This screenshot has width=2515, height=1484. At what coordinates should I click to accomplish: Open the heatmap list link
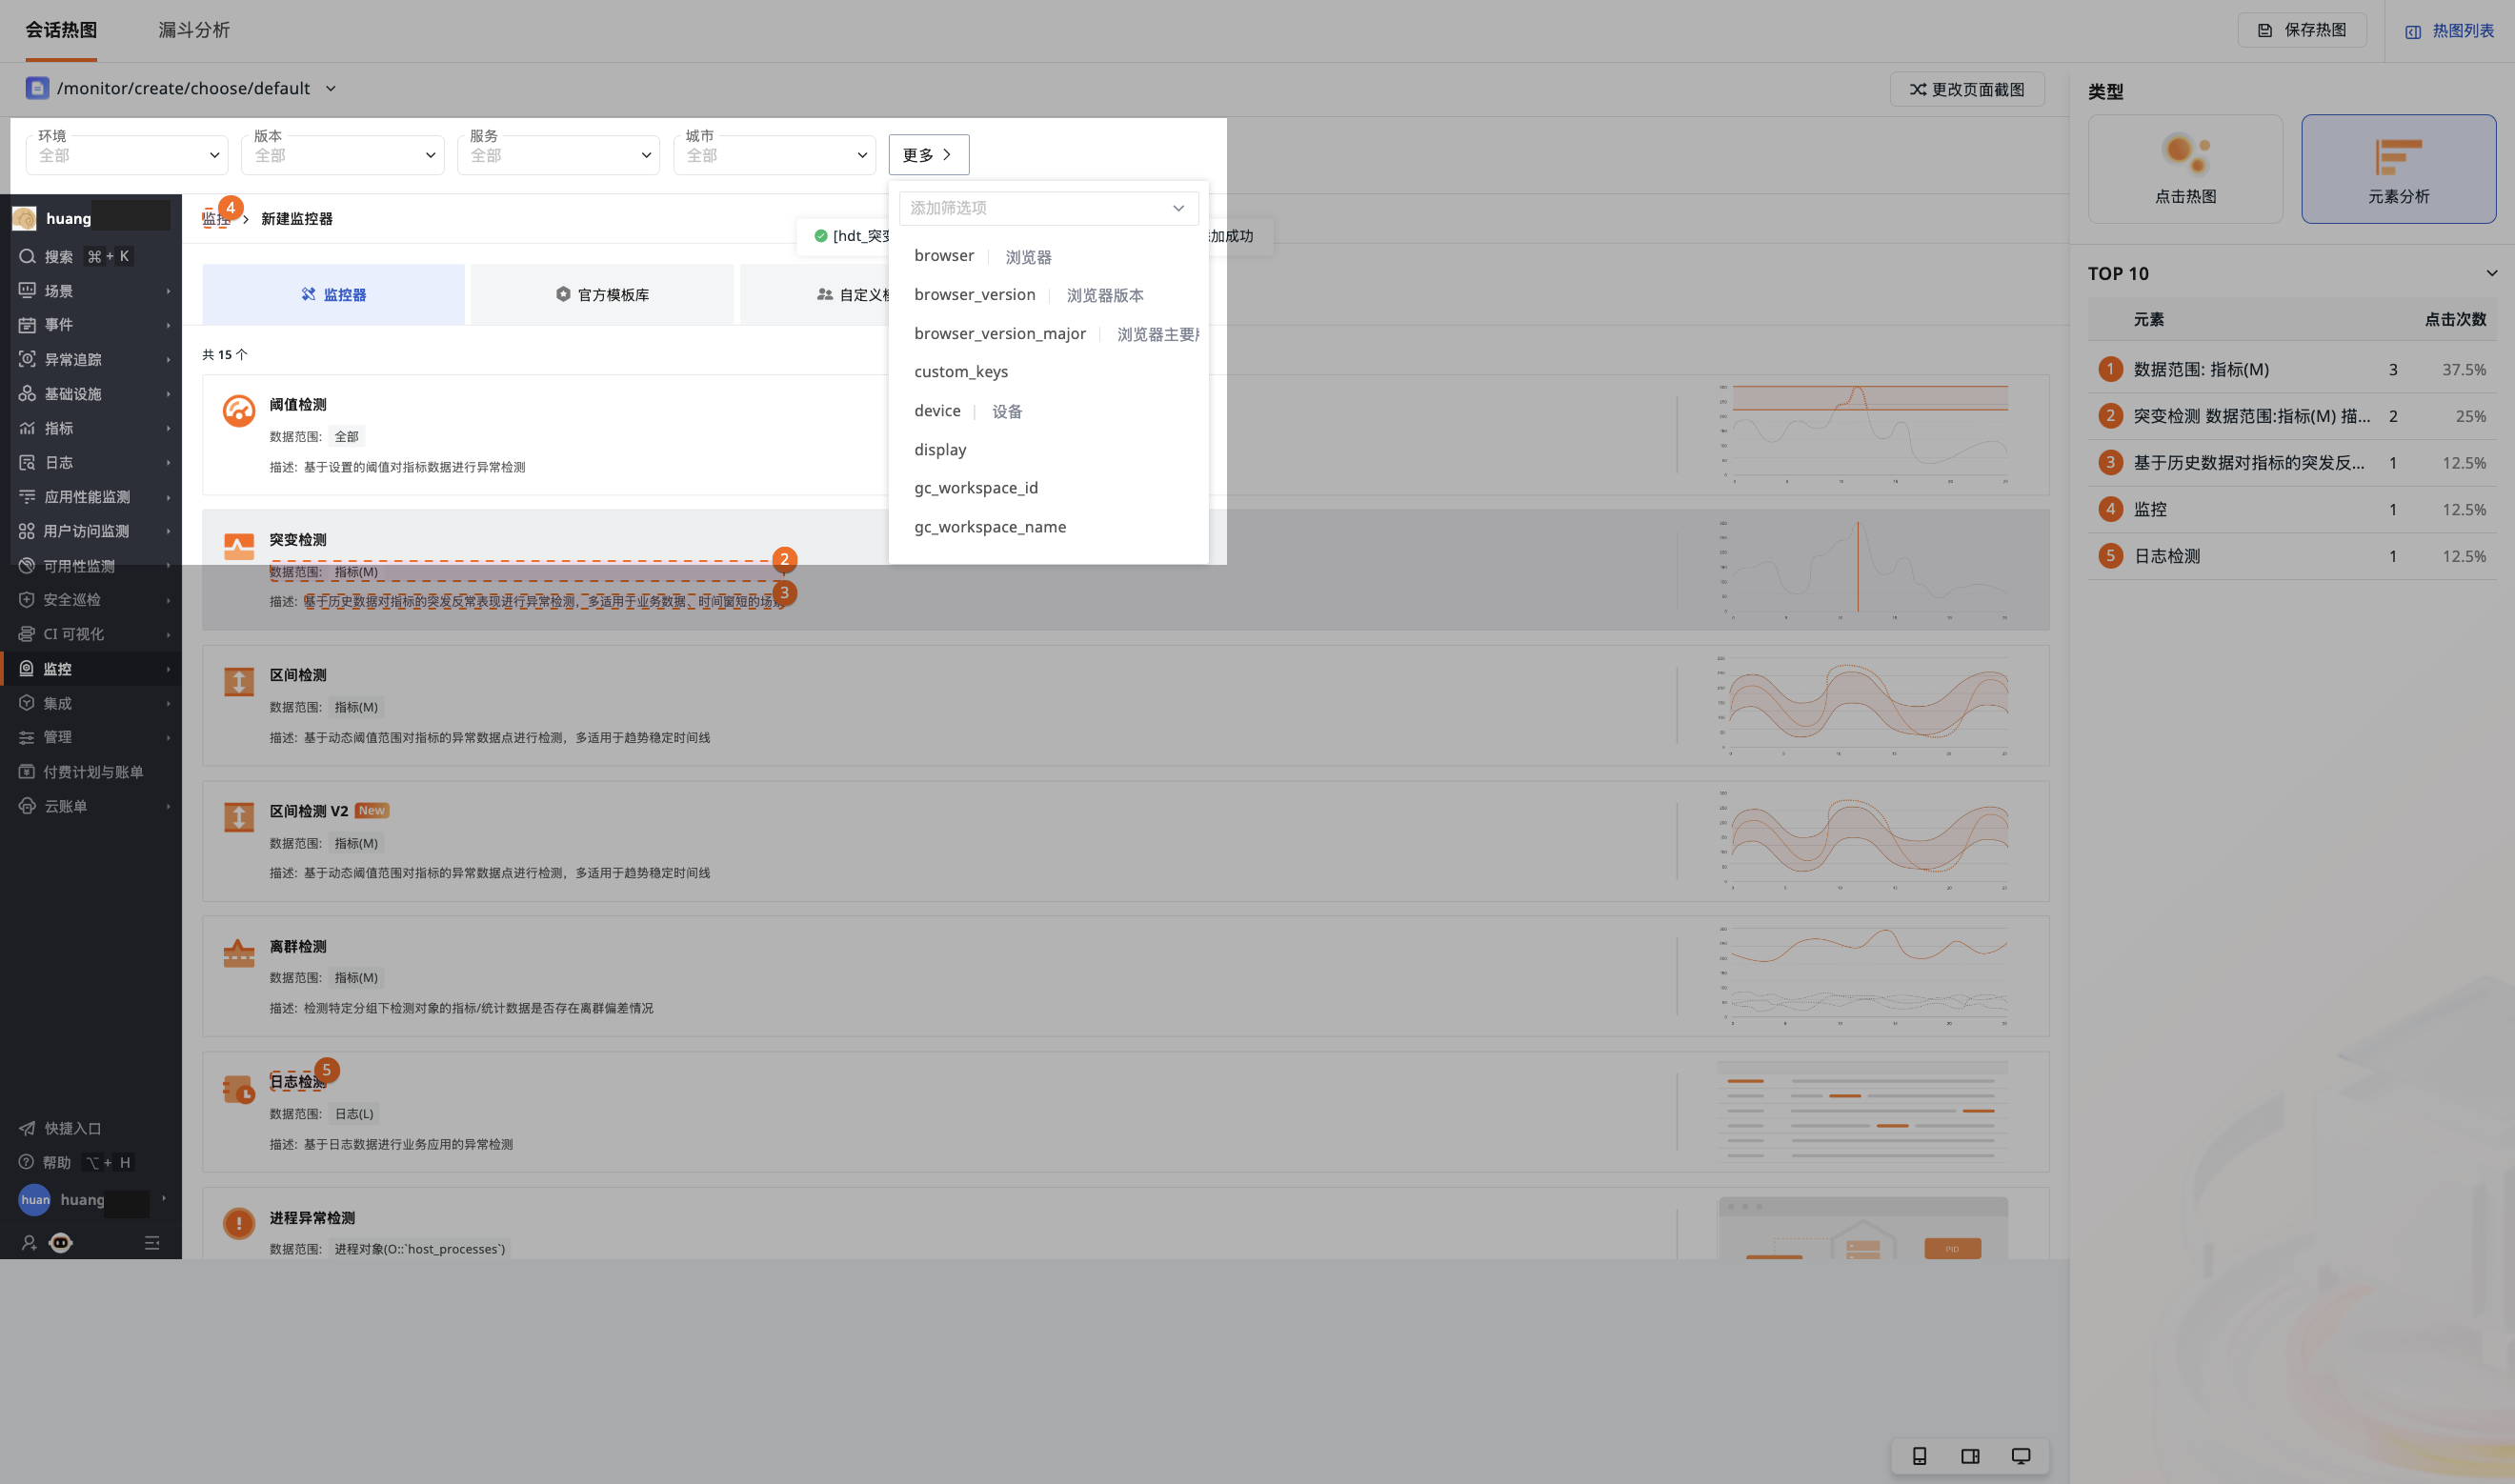2450,31
